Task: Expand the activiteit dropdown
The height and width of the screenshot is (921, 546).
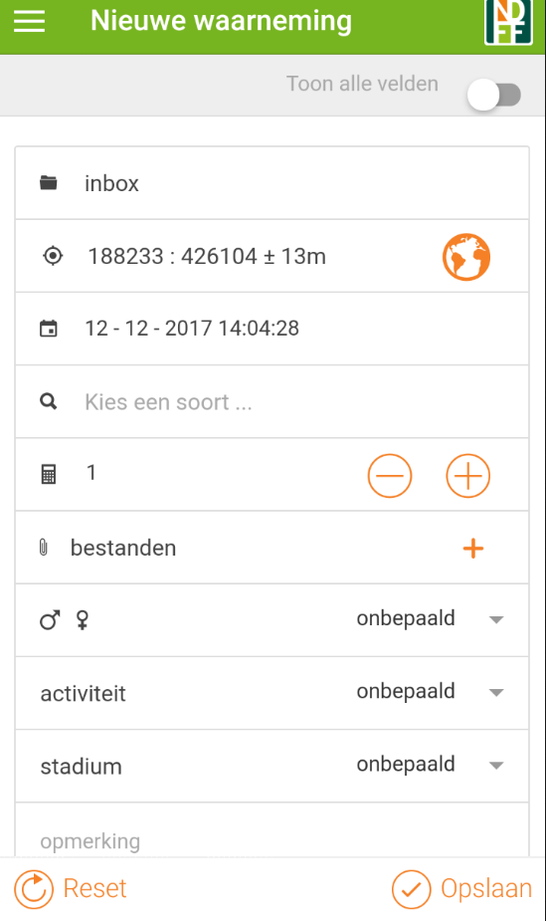Action: click(x=431, y=692)
